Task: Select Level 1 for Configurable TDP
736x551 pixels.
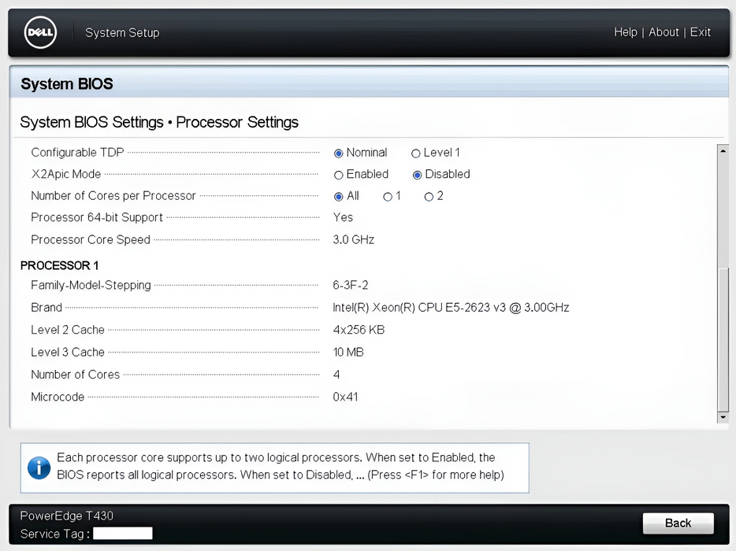Action: tap(415, 153)
